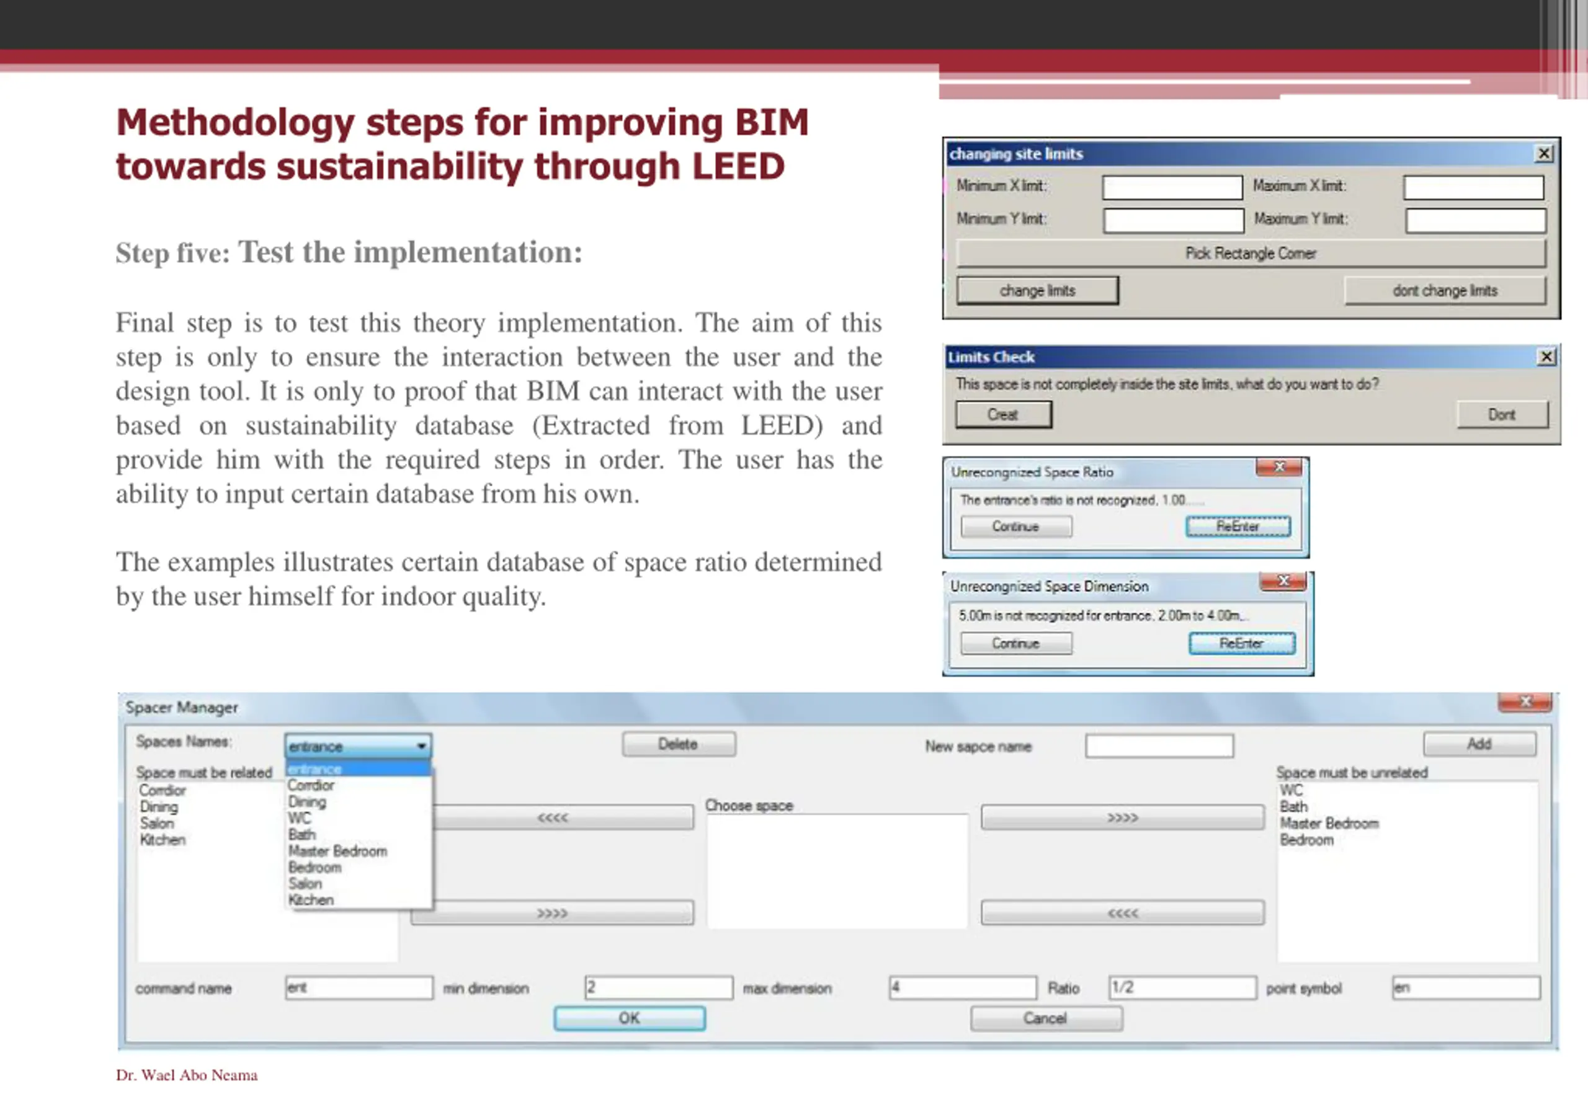
Task: Click the Maximum X limit field
Action: (x=1474, y=187)
